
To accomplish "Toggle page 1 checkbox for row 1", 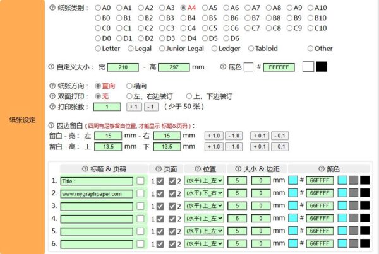I will point(160,181).
